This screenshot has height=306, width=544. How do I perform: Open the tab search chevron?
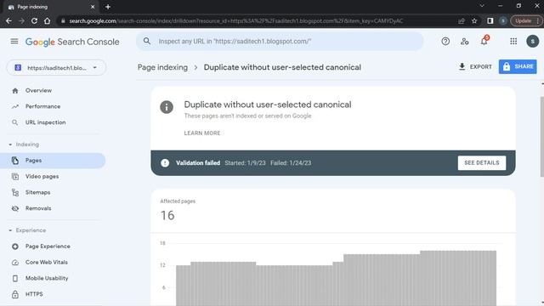click(x=482, y=6)
